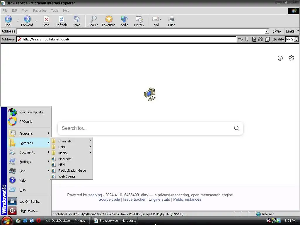
Task: Open the info icon on search page
Action: (280, 58)
